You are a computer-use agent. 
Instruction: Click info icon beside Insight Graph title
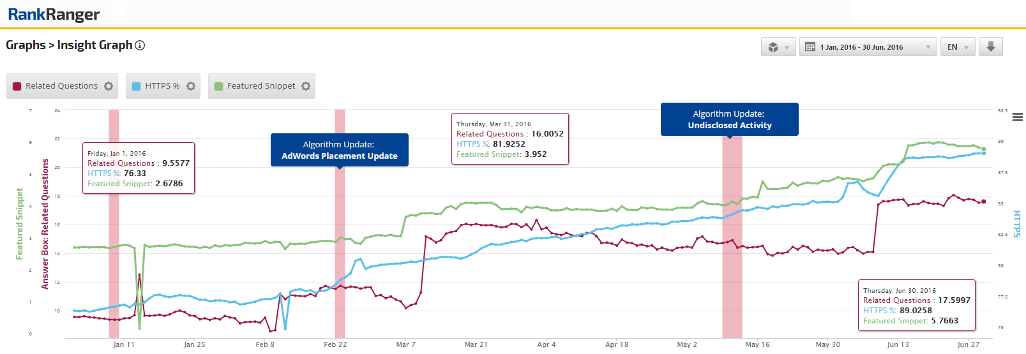pyautogui.click(x=140, y=45)
